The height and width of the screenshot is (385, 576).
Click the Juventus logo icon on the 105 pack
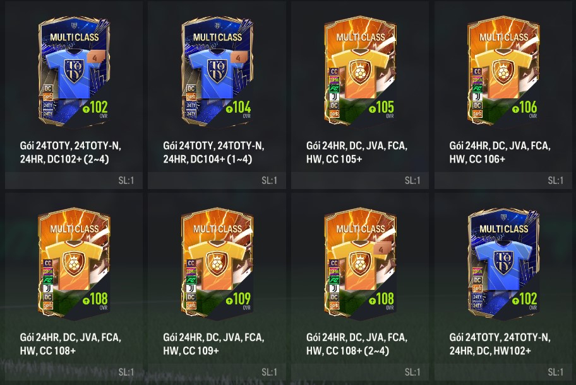[x=334, y=97]
